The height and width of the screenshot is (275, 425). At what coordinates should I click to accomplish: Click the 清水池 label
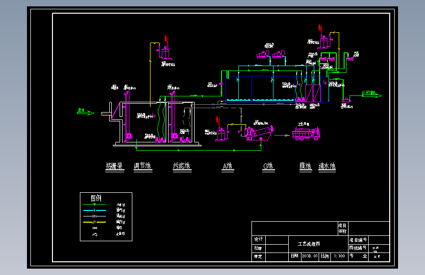[327, 166]
